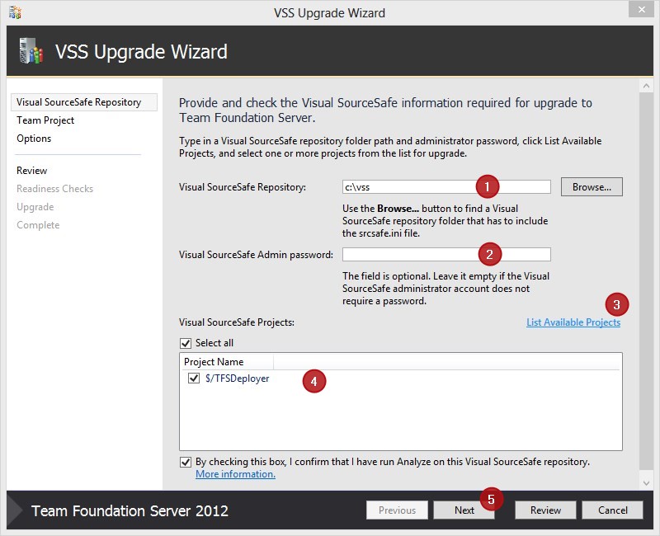Viewport: 660px width, 536px height.
Task: Open the Visual SourceSafe Repository step
Action: tap(84, 102)
